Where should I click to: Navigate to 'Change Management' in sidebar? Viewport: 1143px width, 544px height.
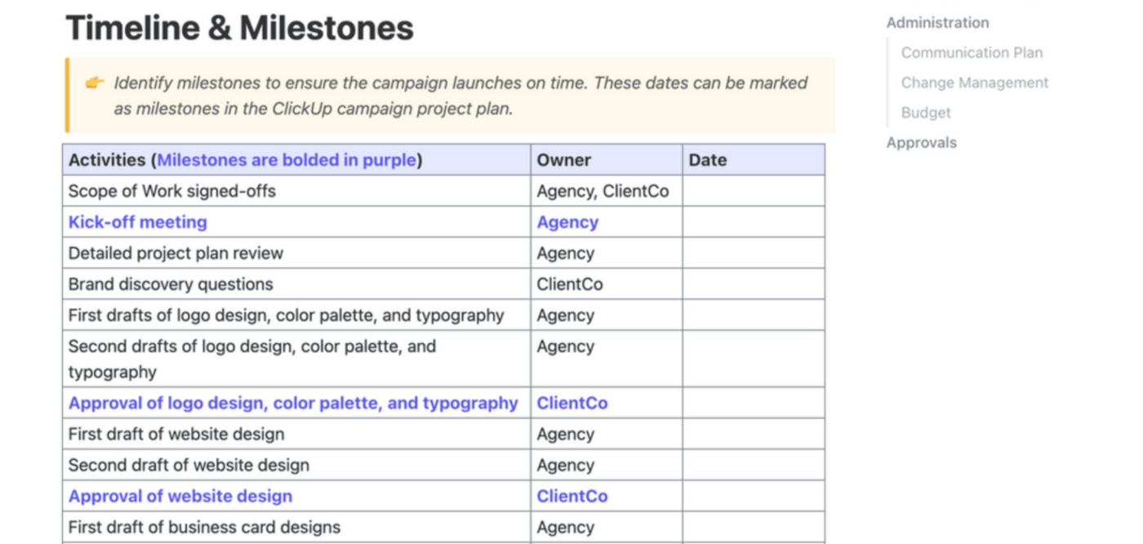974,82
